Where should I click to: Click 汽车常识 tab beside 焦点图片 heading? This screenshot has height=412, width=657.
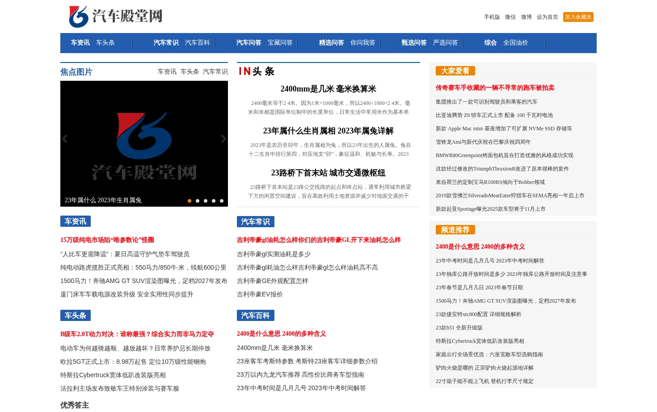pyautogui.click(x=215, y=72)
